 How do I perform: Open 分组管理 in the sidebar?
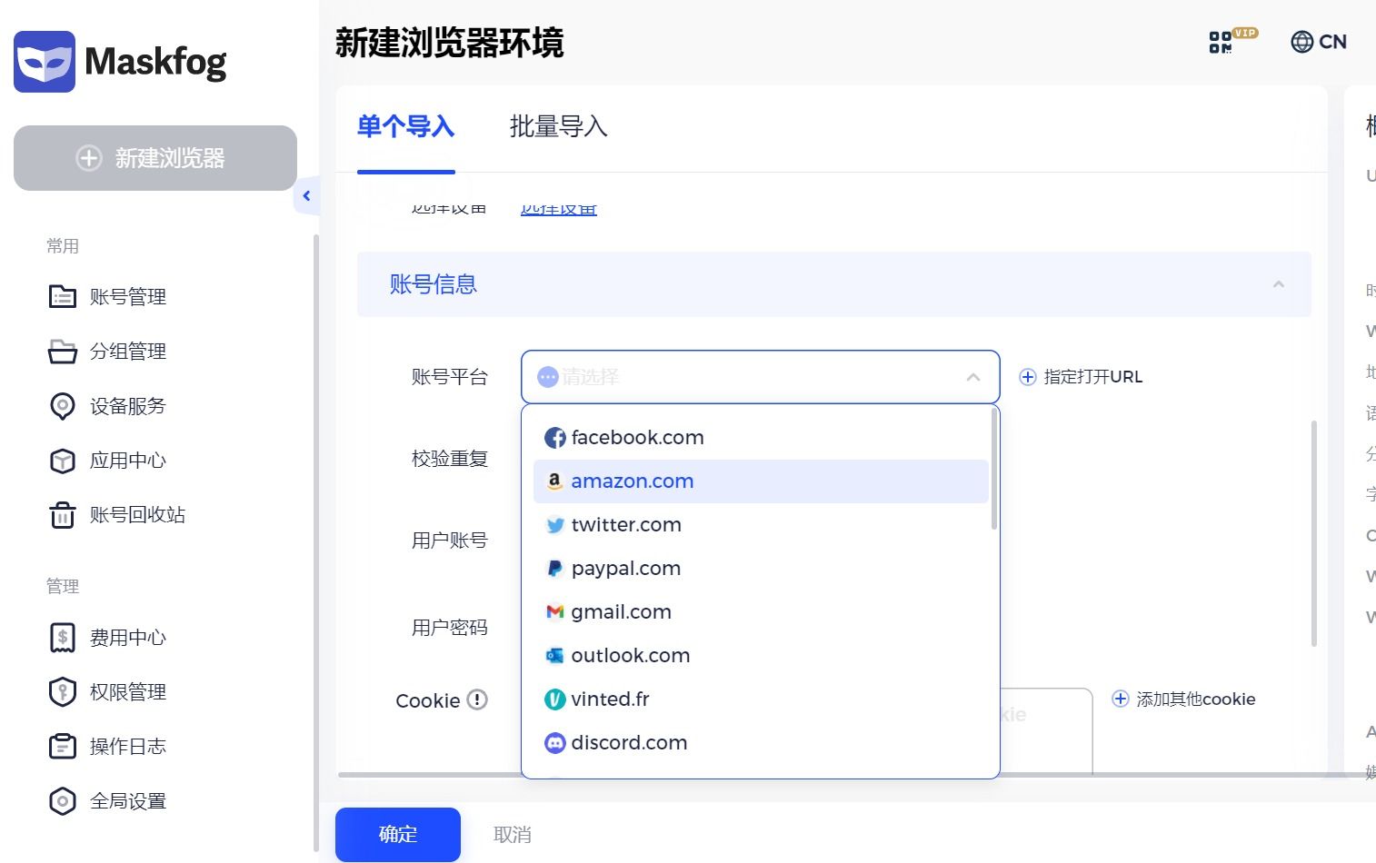pos(128,352)
